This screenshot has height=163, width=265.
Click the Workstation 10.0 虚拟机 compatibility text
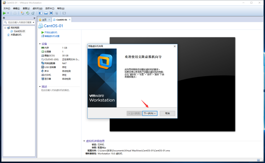point(110,153)
